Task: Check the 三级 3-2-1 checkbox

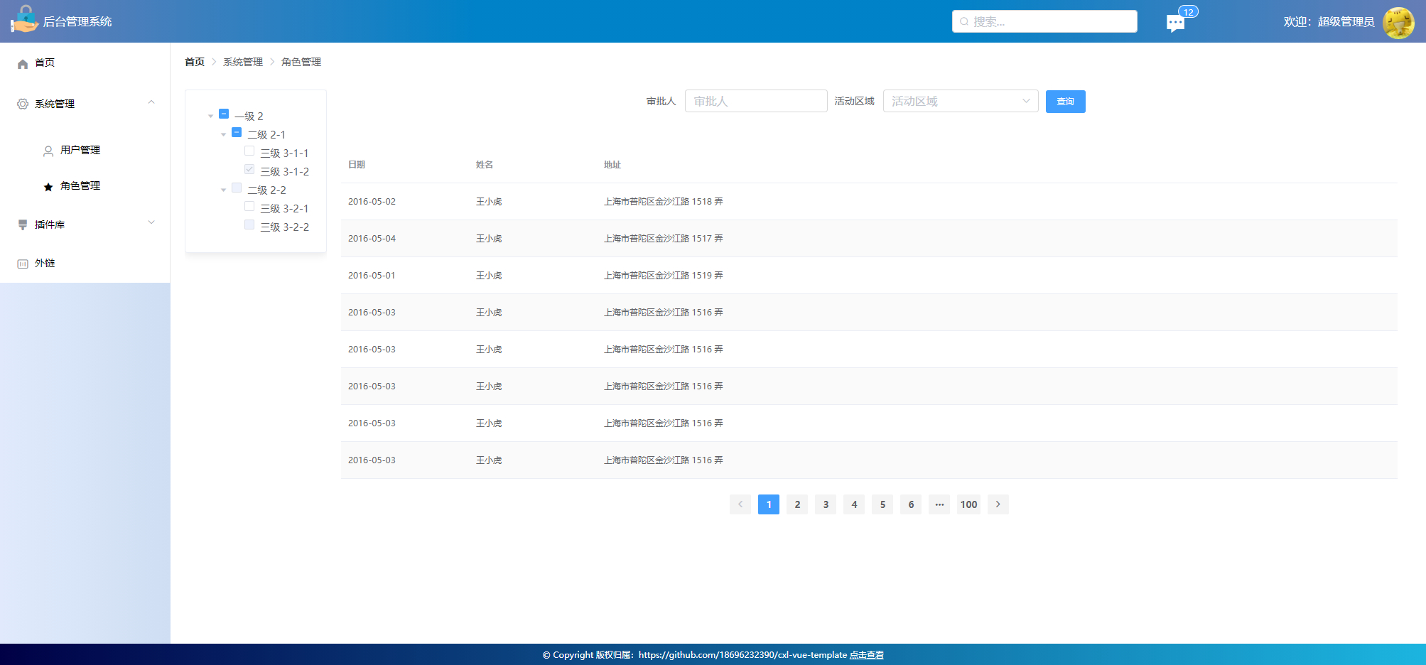Action: coord(249,206)
